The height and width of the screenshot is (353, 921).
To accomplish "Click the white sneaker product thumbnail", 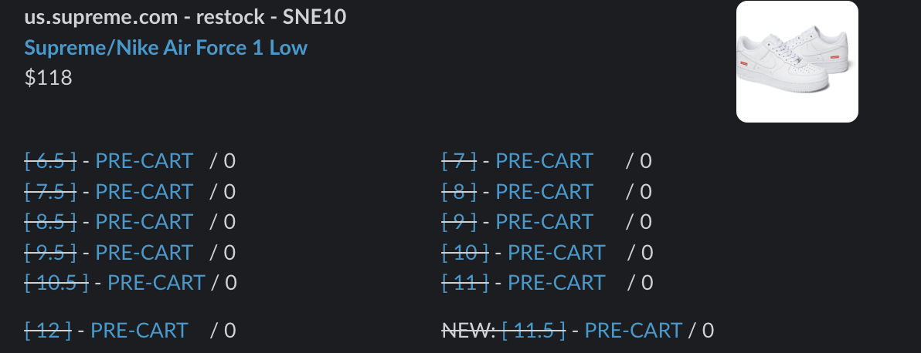I will (x=797, y=62).
